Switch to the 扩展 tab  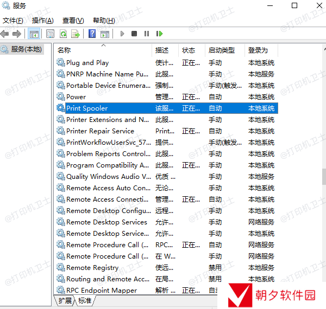tap(65, 300)
